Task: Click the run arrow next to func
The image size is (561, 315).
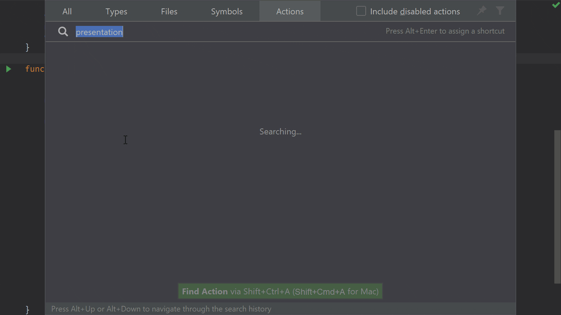Action: [9, 69]
